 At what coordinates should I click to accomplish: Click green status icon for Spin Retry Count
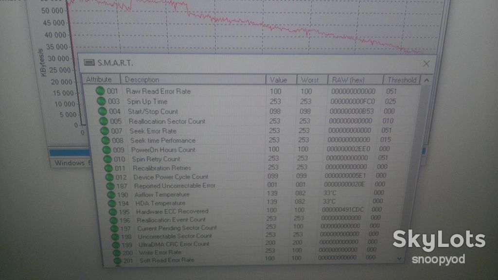pyautogui.click(x=107, y=159)
